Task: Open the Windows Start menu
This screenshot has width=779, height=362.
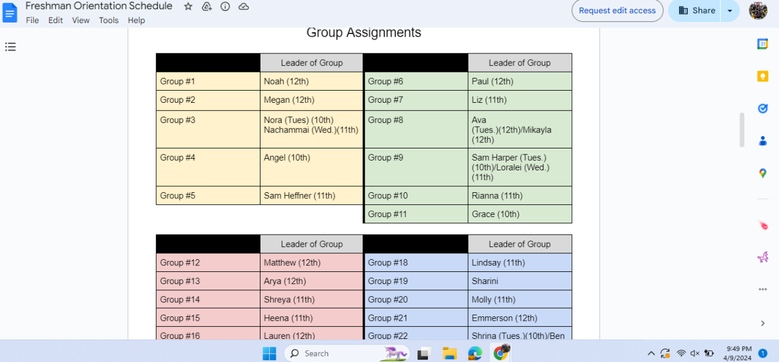Action: click(269, 353)
